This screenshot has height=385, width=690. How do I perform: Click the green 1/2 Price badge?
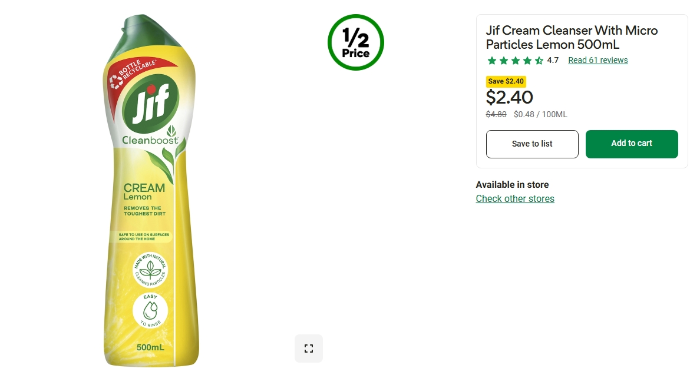coord(356,42)
